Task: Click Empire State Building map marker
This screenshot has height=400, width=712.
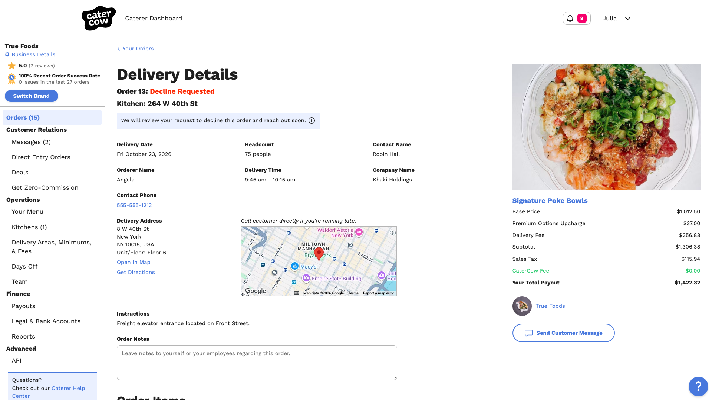Action: coord(306,278)
